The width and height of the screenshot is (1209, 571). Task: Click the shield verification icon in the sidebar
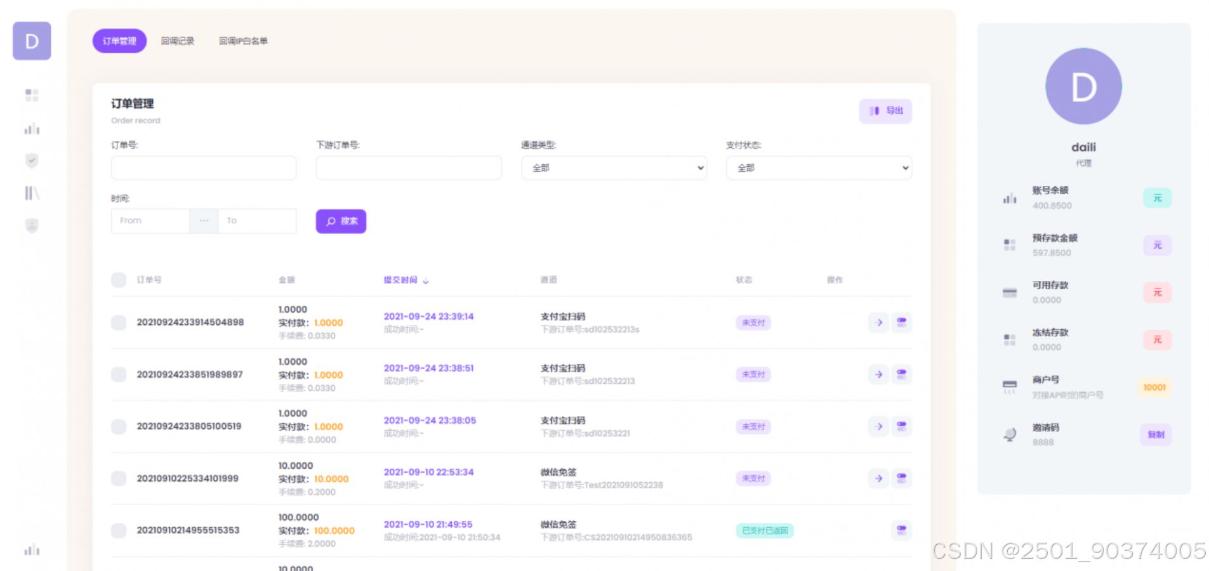tap(31, 161)
